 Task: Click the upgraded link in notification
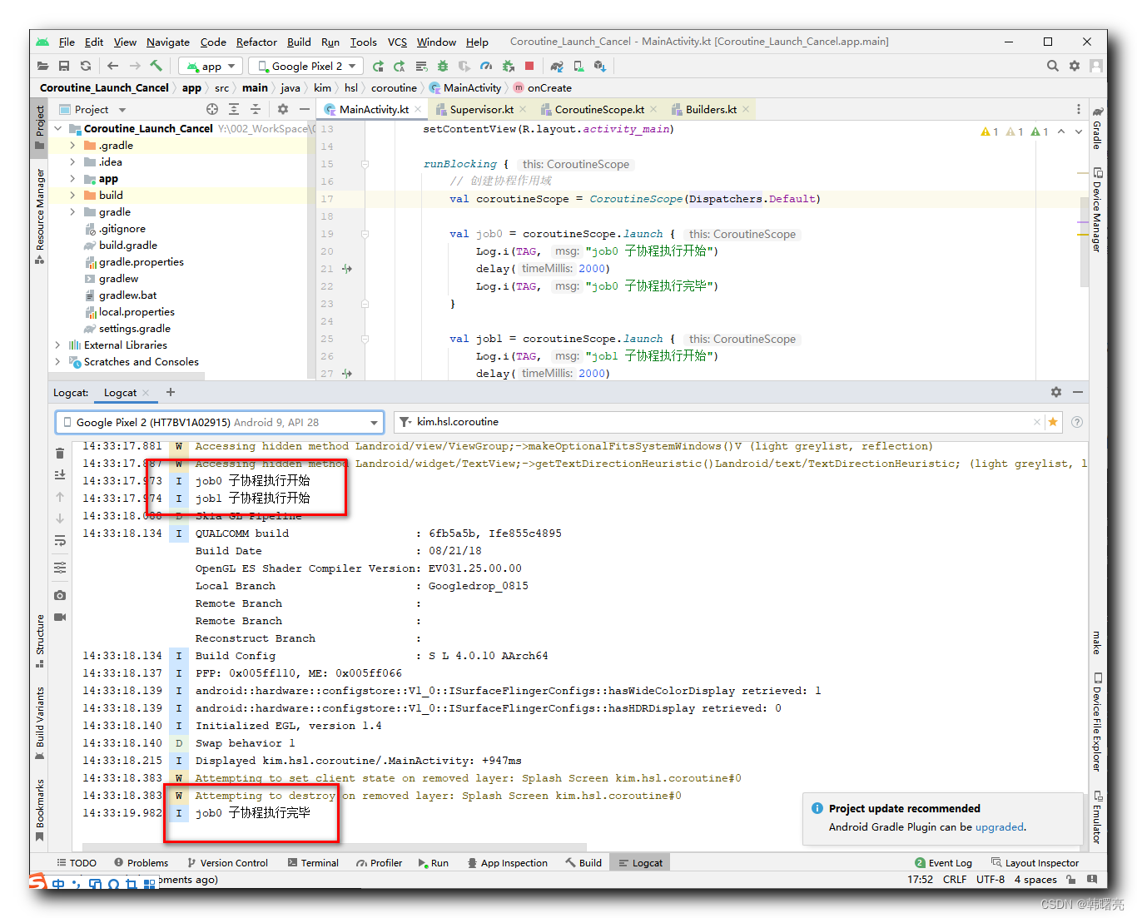(x=999, y=826)
